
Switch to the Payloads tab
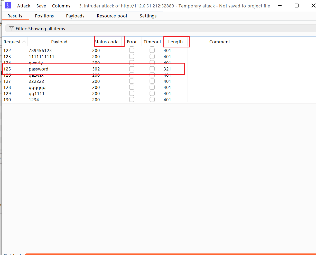click(x=75, y=16)
